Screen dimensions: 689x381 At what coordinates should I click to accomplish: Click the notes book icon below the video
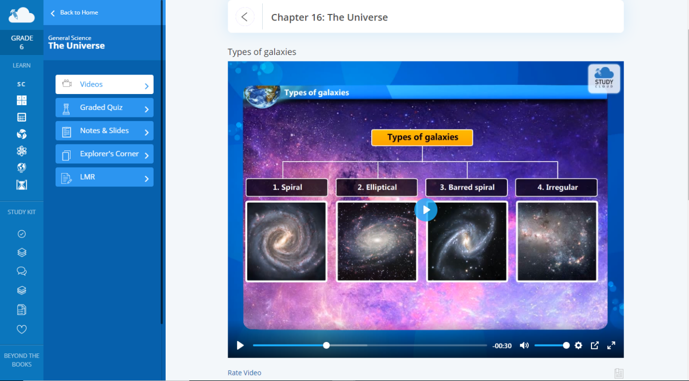pos(618,373)
